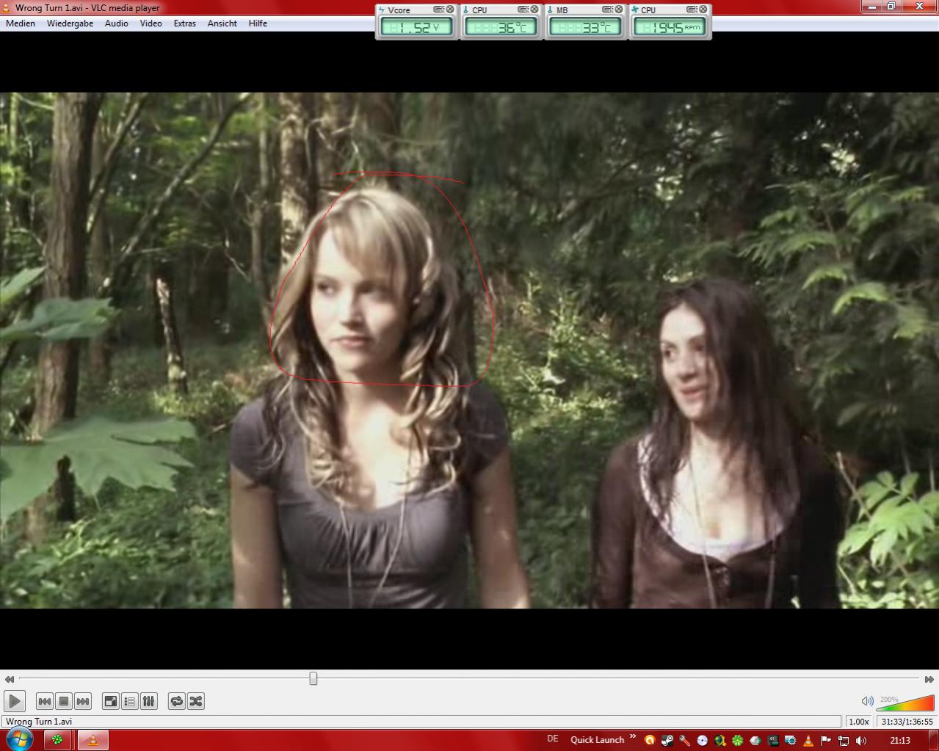This screenshot has height=751, width=939.
Task: Open settings of the CPU temperature gadget
Action: [523, 10]
